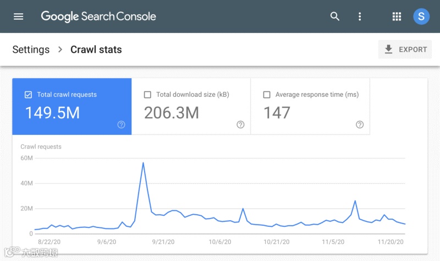
Task: Enable the Total download size checkbox
Action: 147,95
